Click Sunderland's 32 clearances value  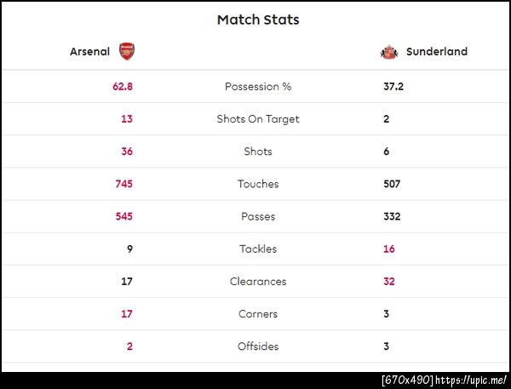(x=389, y=282)
